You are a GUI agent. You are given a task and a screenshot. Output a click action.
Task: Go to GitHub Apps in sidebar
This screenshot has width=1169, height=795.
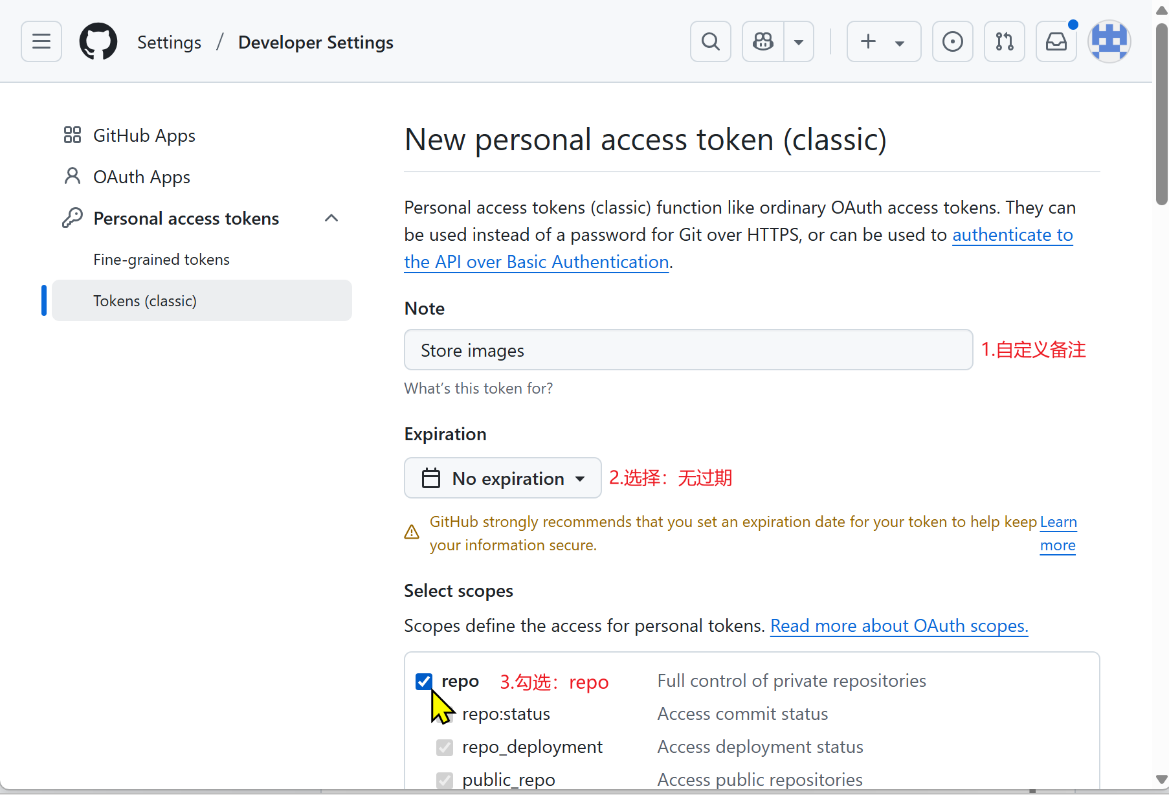(144, 136)
